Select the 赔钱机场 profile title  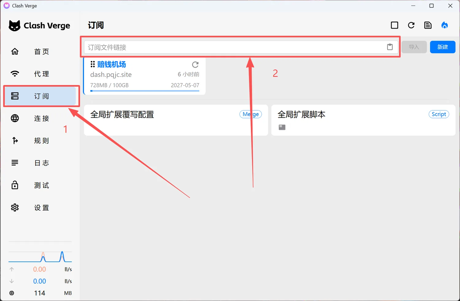click(112, 64)
